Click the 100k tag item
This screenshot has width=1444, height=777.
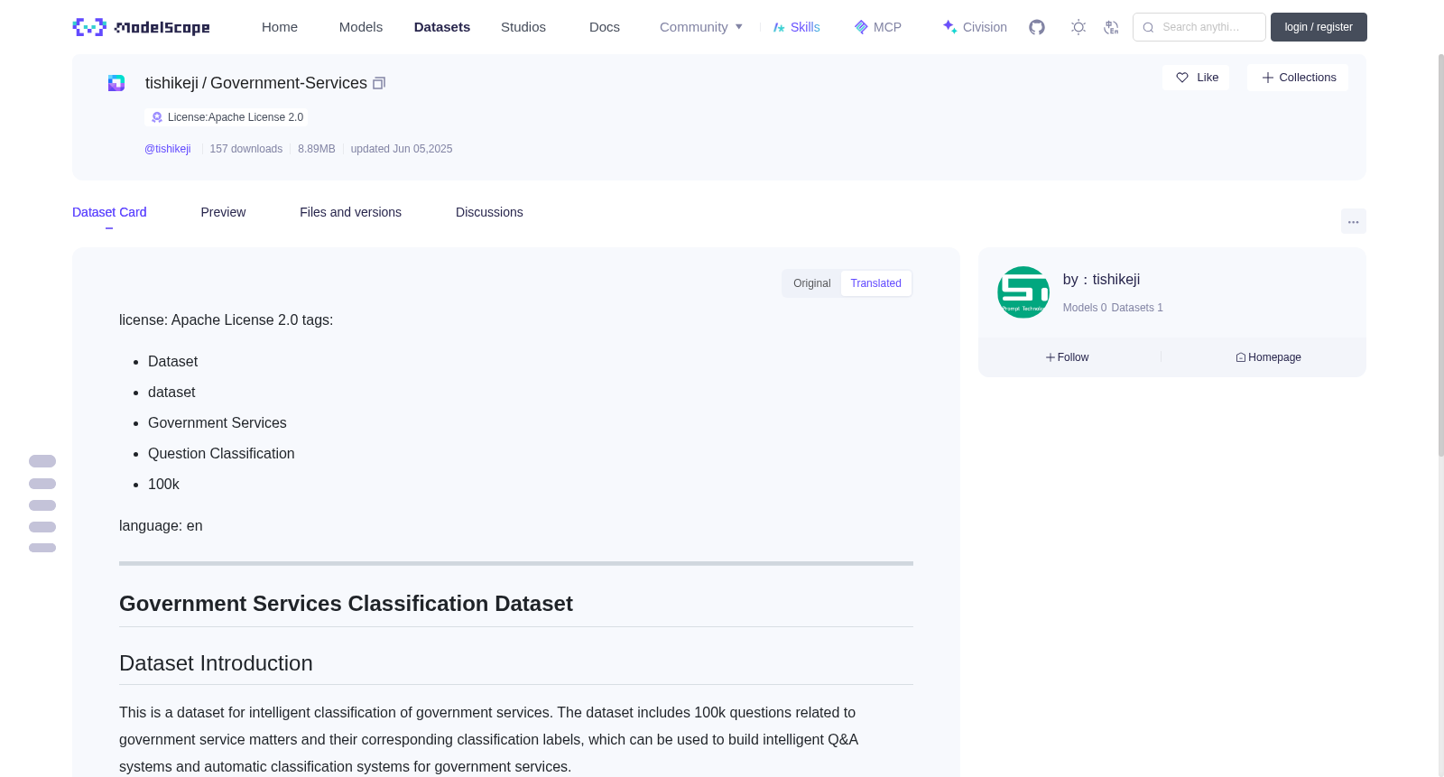163,485
